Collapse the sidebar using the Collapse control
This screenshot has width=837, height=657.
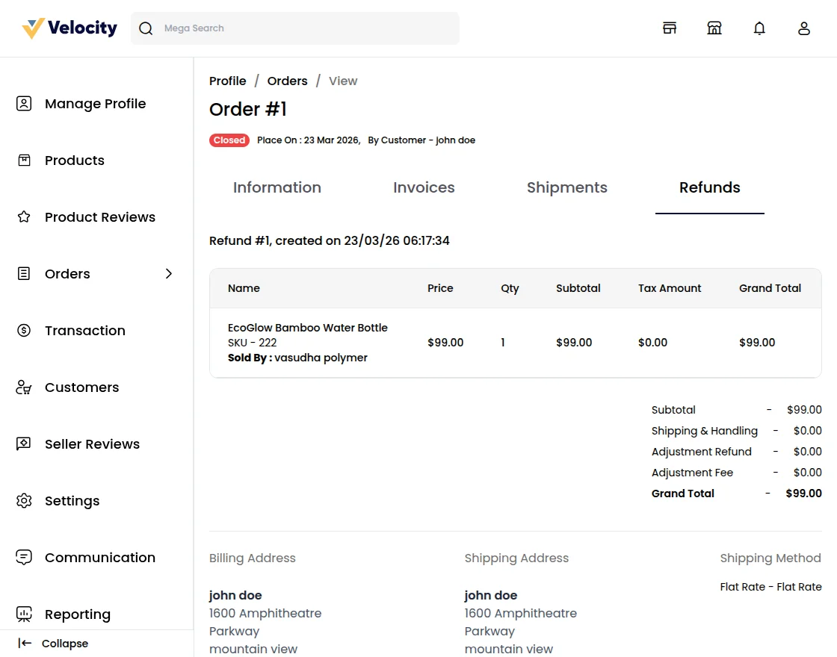pyautogui.click(x=52, y=643)
